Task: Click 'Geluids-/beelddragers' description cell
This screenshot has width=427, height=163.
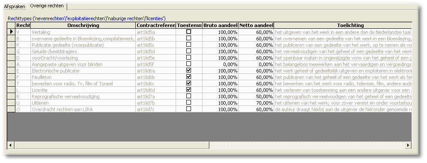Action: click(x=83, y=51)
